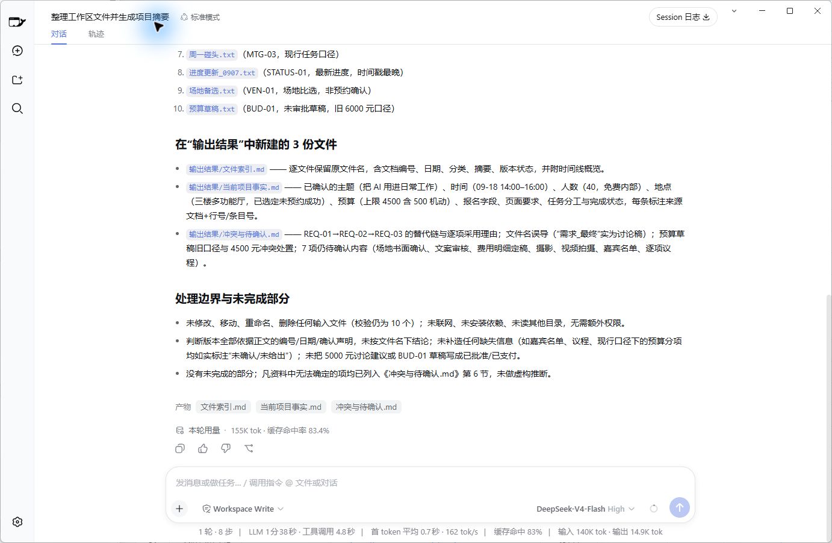
Task: Open the 冲突与待确认.md artifact chip
Action: [366, 407]
